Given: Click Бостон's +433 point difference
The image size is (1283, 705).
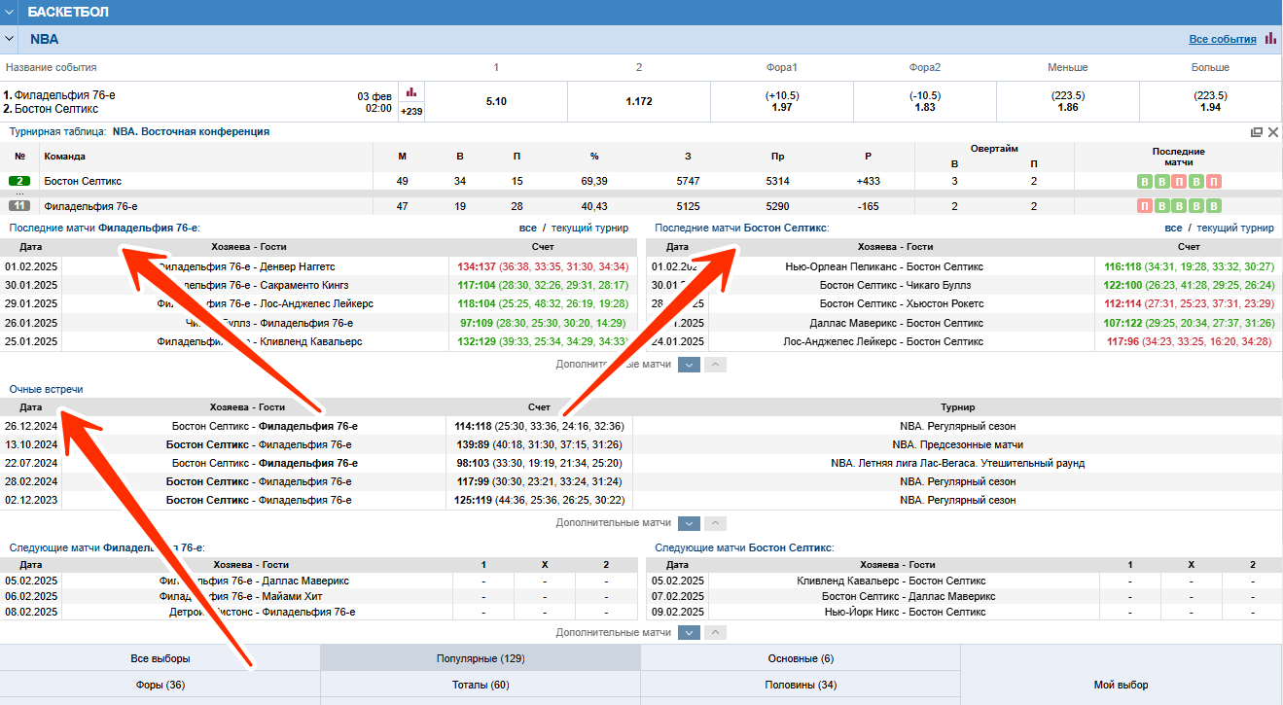Looking at the screenshot, I should pos(869,182).
